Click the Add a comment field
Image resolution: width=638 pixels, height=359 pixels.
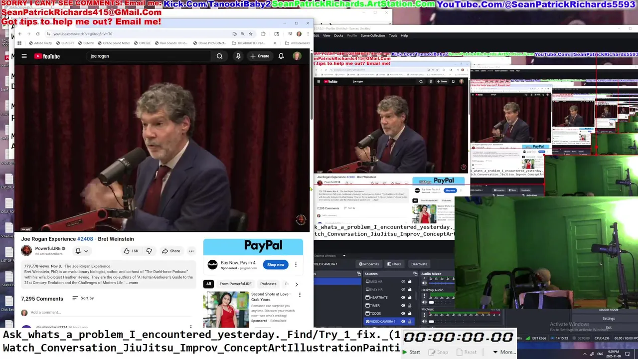(x=110, y=313)
